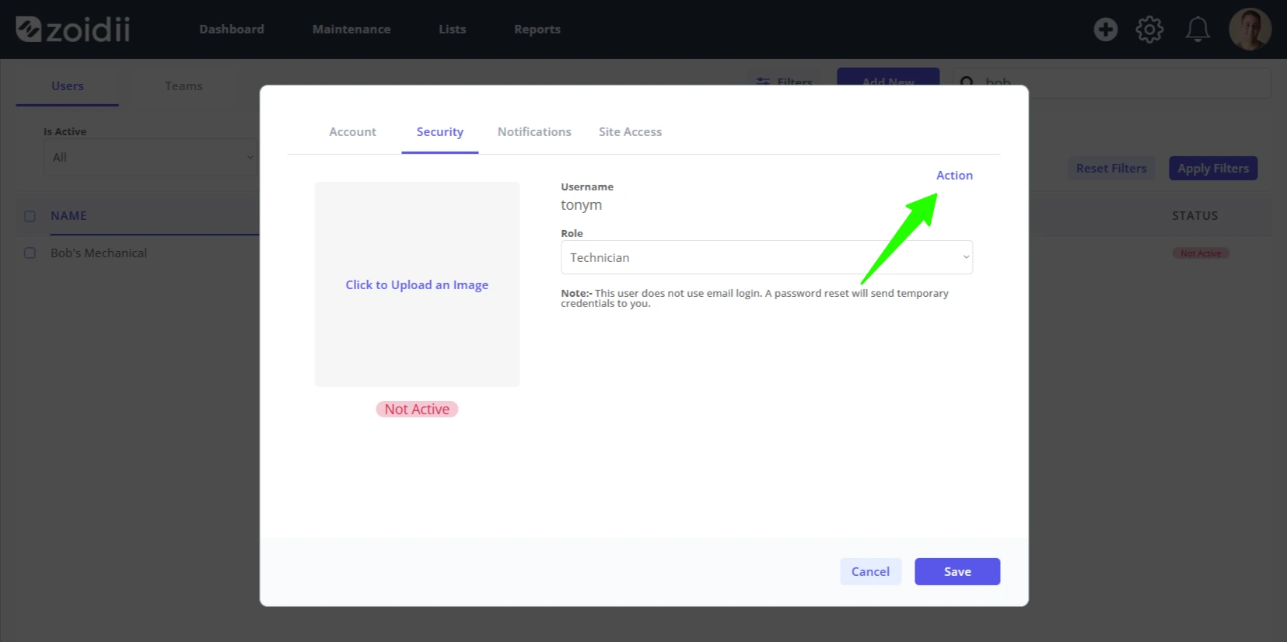This screenshot has height=642, width=1287.
Task: Save the user changes
Action: tap(957, 571)
